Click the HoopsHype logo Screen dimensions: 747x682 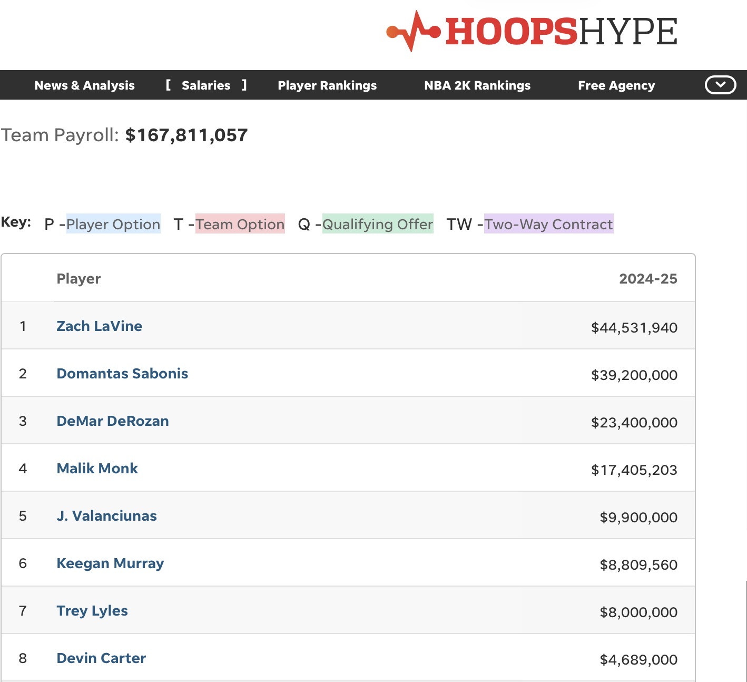(532, 31)
